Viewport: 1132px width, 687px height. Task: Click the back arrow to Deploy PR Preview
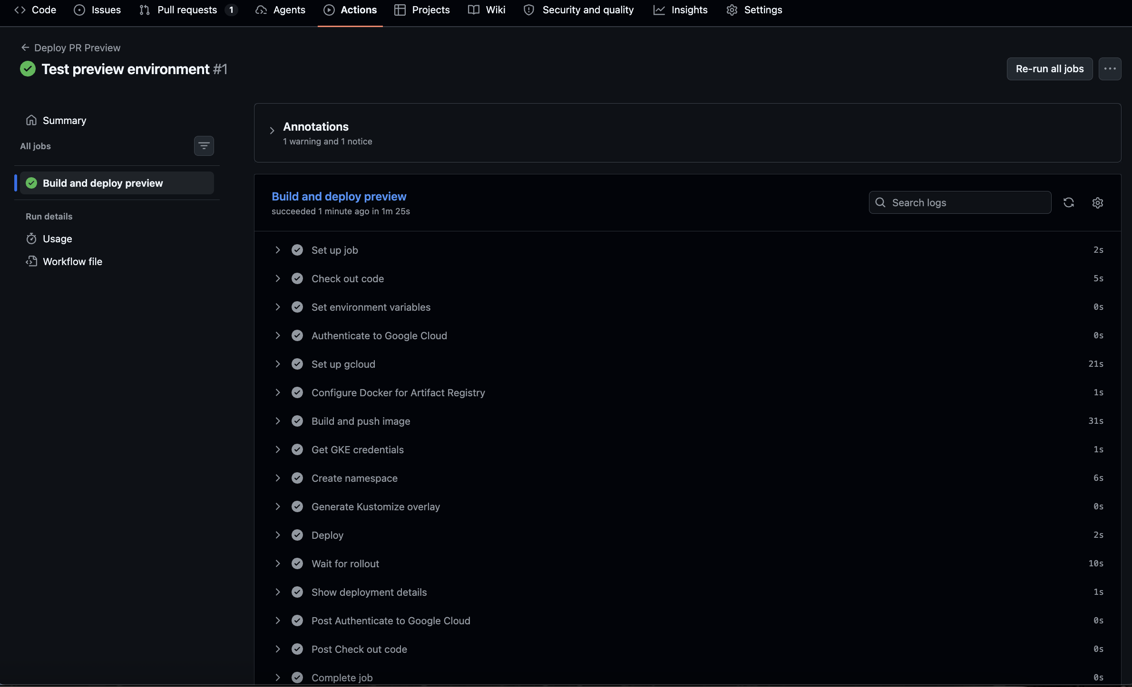(x=25, y=48)
